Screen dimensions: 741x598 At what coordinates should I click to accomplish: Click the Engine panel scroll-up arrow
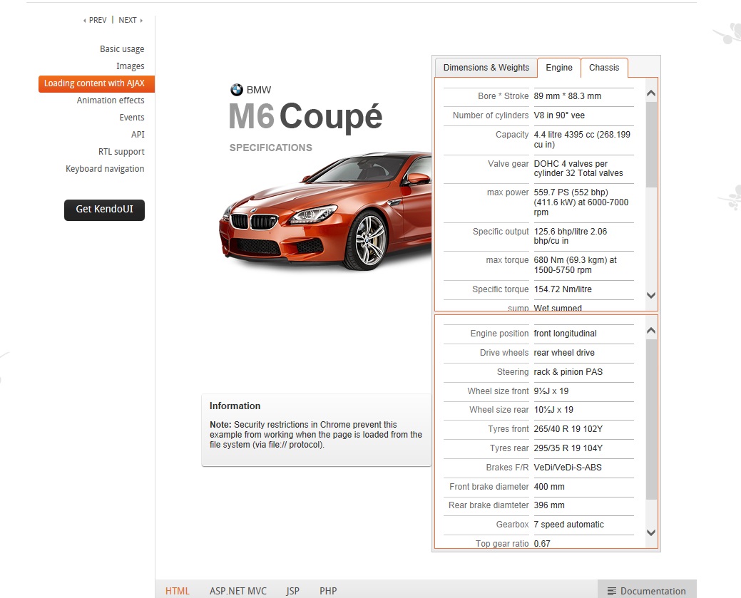(650, 93)
